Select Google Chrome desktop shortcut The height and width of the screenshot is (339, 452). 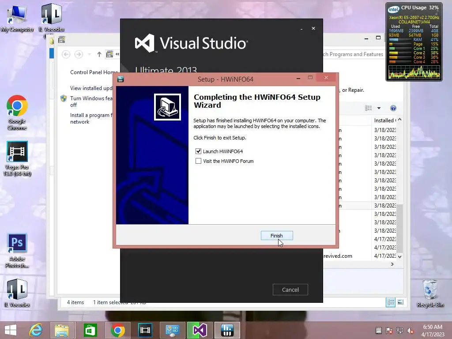pyautogui.click(x=17, y=113)
